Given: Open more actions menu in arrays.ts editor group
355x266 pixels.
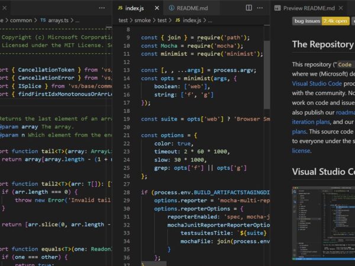Looking at the screenshot, I should [x=102, y=8].
